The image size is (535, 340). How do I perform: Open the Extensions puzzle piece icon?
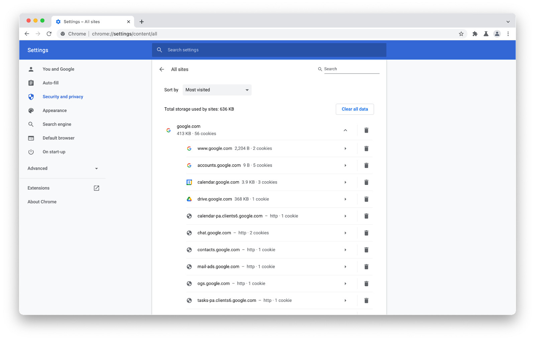point(475,34)
